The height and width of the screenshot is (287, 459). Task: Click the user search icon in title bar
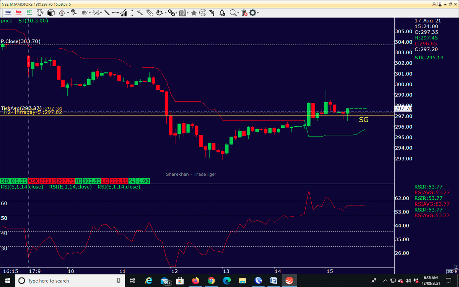point(434,4)
